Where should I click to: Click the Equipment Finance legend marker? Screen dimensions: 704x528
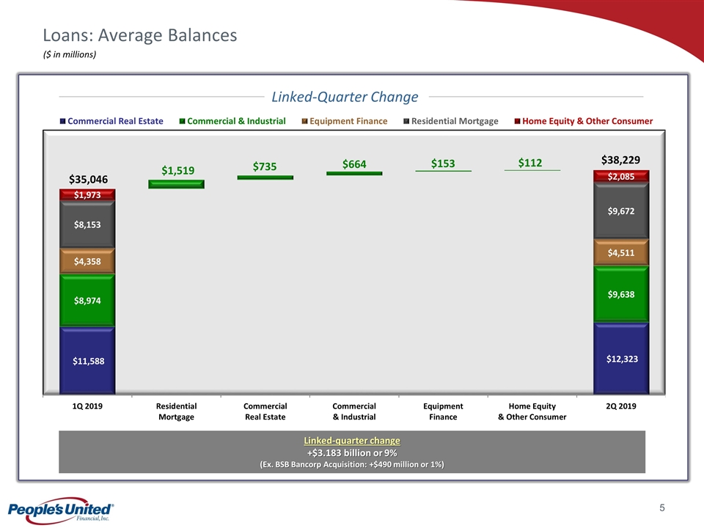(x=305, y=122)
